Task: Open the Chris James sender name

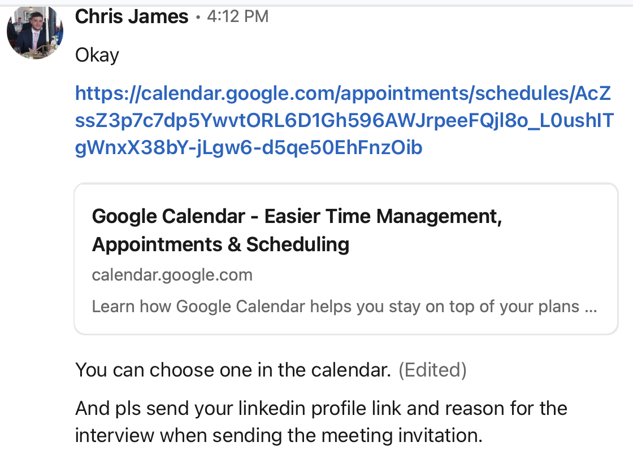Action: [131, 17]
